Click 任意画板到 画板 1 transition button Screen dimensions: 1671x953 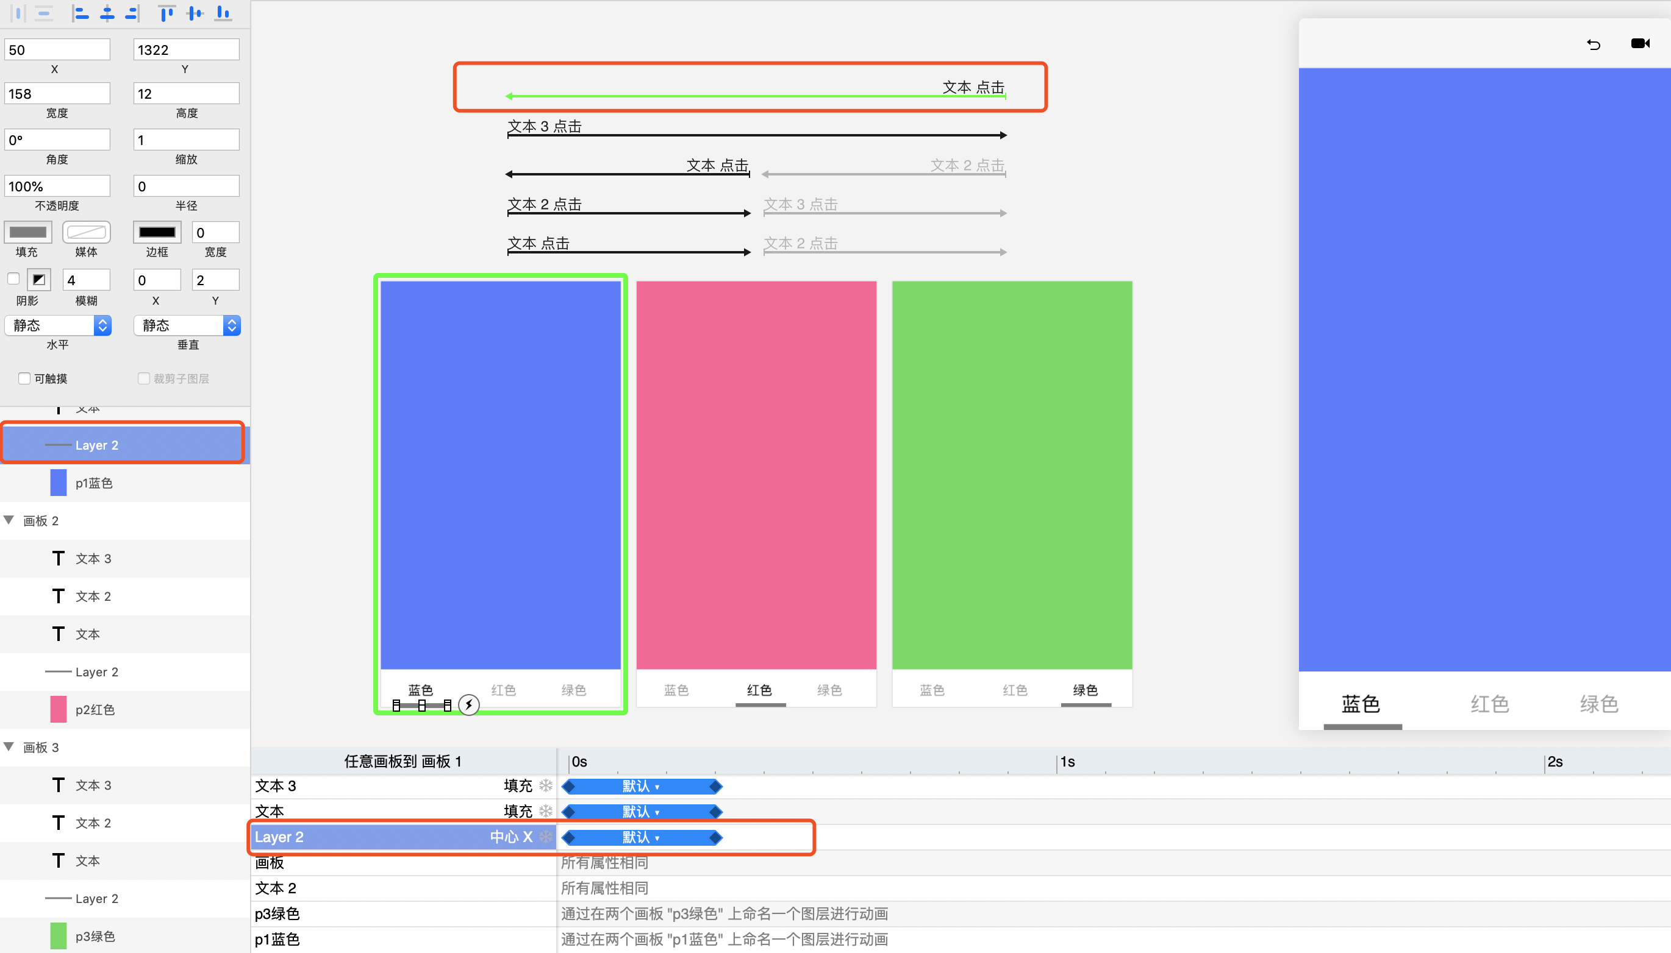coord(403,760)
